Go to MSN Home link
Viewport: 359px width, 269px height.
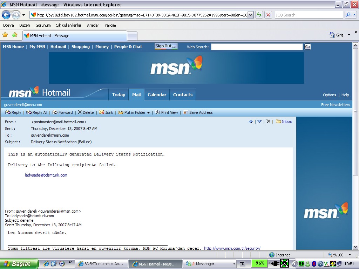[13, 47]
